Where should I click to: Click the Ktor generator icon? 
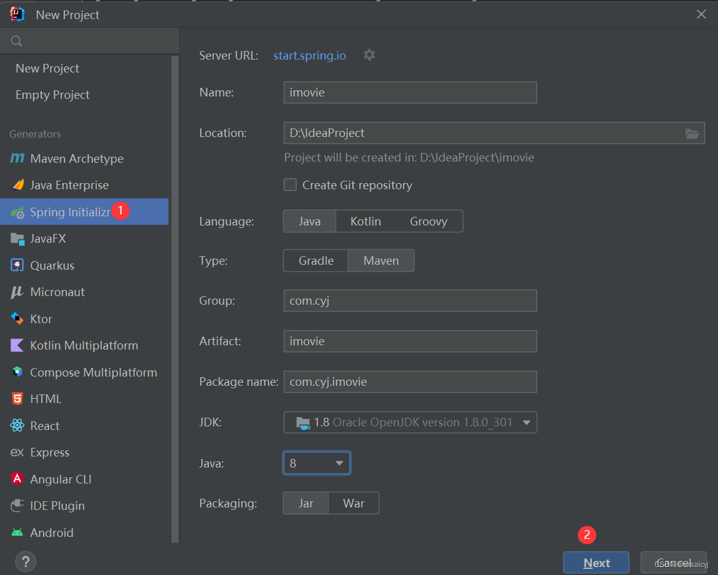click(17, 318)
